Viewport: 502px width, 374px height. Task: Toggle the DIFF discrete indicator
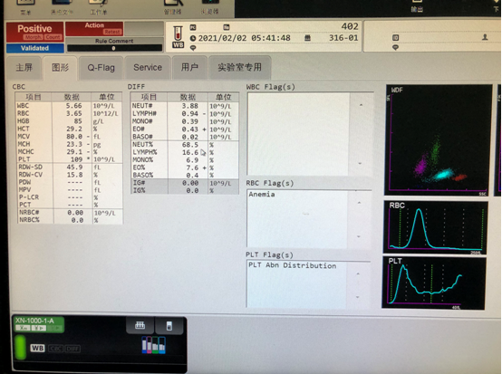pos(72,349)
